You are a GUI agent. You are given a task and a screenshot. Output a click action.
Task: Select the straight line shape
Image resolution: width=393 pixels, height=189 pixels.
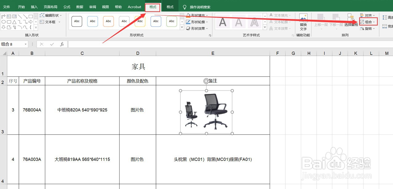point(20,16)
